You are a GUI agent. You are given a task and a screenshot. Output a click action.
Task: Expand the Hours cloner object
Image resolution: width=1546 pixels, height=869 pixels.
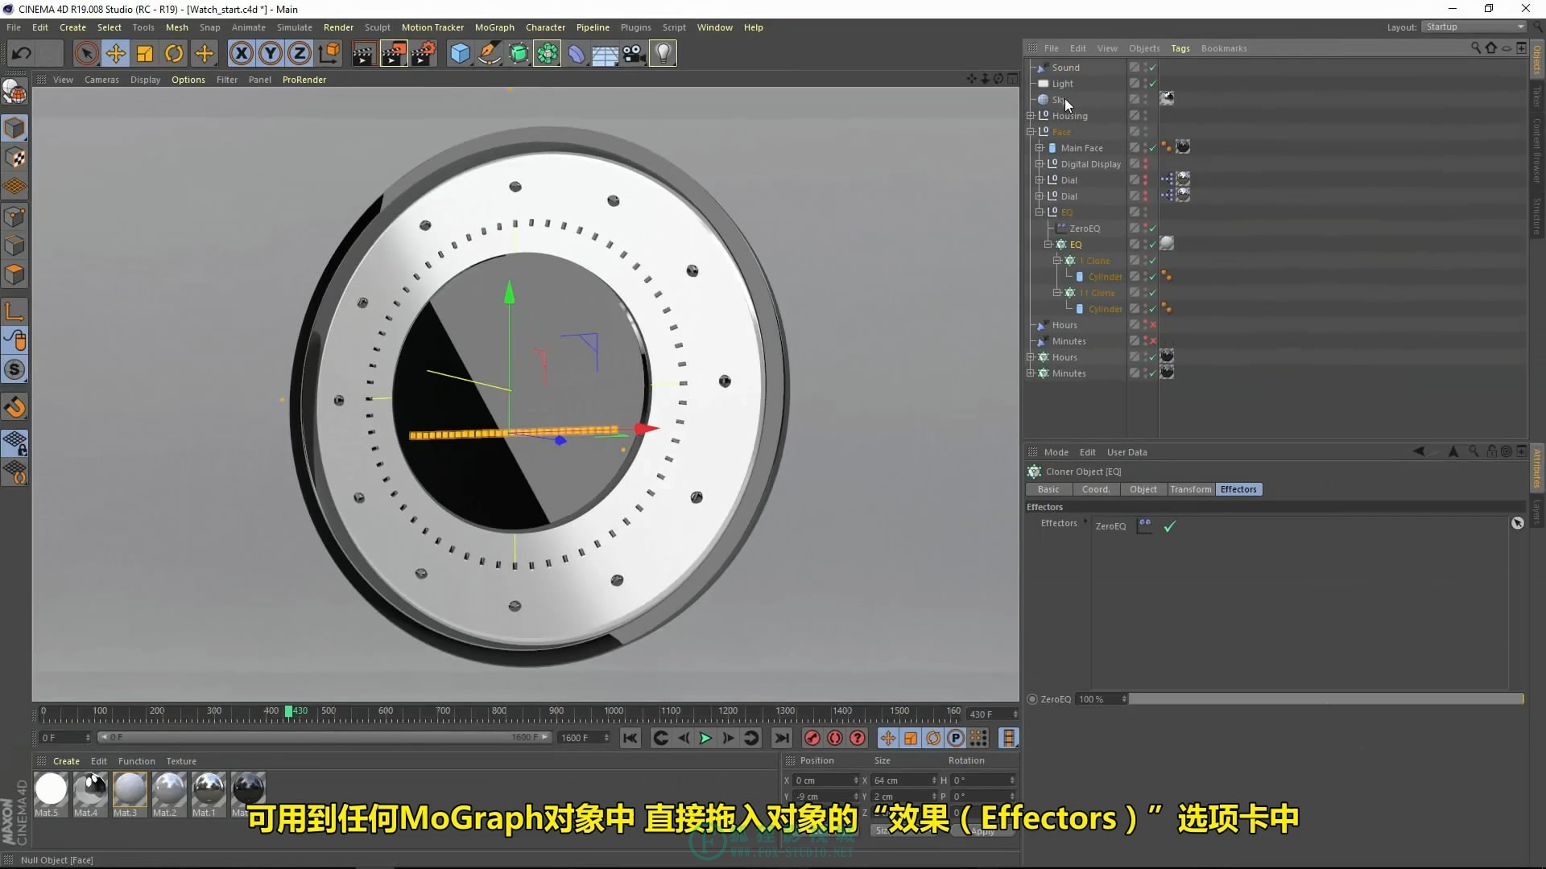1031,357
